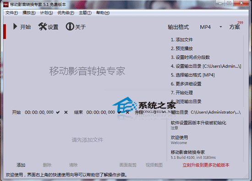Clear start time with its X icon
Screen dimensions: 252x181
click(x=66, y=112)
